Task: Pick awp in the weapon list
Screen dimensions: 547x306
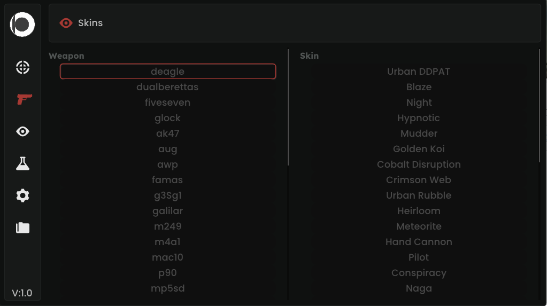Action: pos(167,164)
